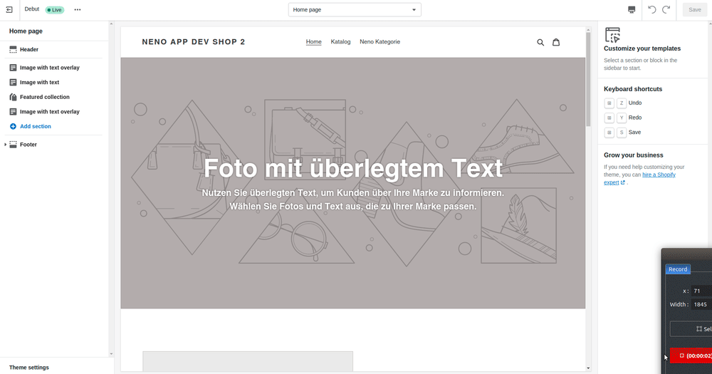
Task: Open the three-dot theme actions menu
Action: (x=78, y=9)
